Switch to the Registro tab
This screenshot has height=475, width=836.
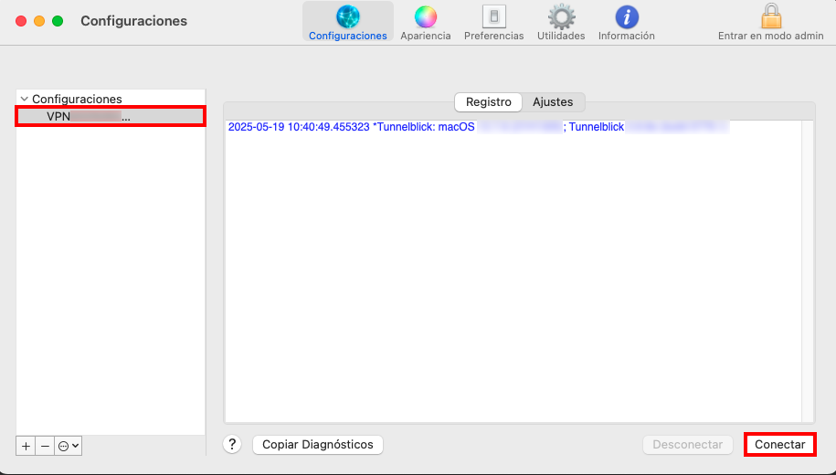pos(489,101)
